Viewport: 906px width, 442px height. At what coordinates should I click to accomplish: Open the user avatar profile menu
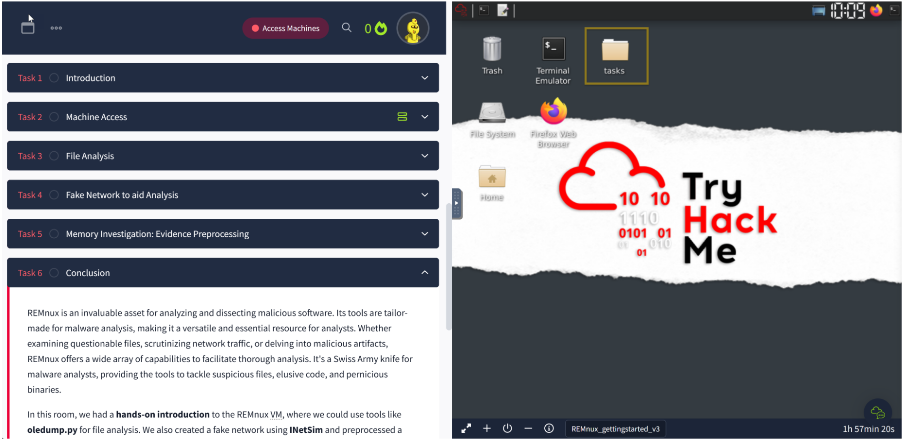point(413,28)
